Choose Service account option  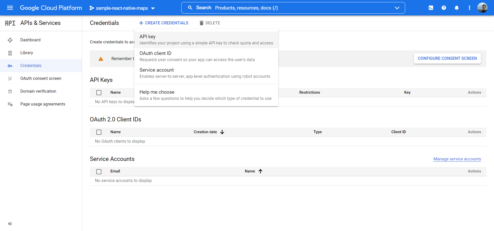[x=206, y=73]
